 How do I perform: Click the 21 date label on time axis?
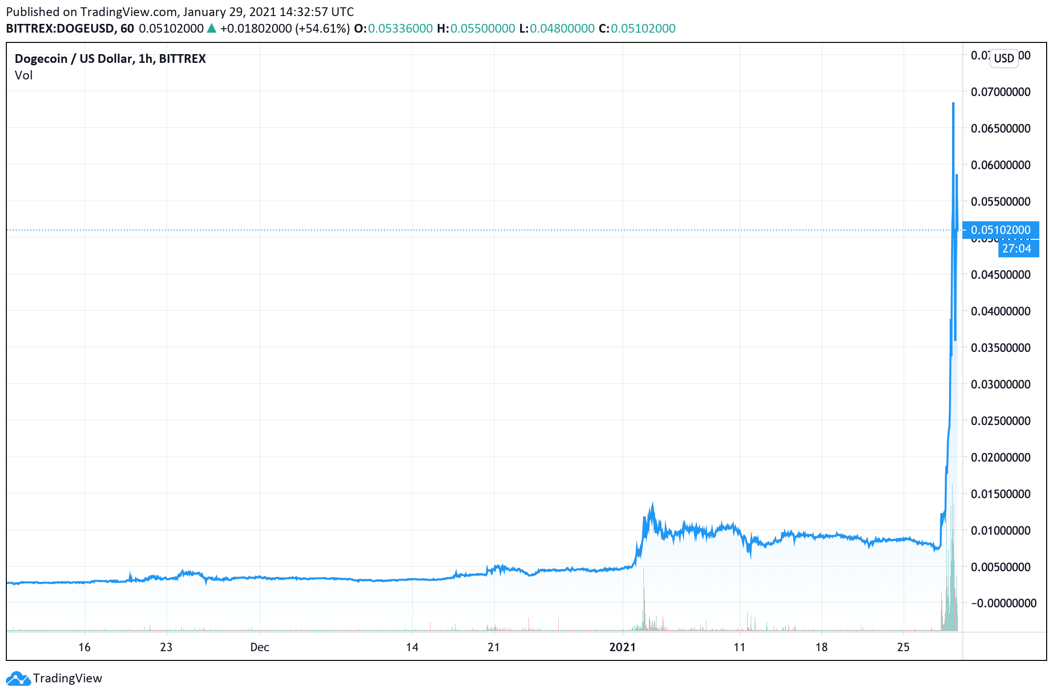494,647
